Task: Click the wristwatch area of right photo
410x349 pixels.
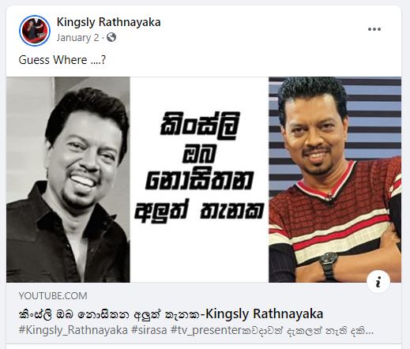Action: (x=329, y=265)
